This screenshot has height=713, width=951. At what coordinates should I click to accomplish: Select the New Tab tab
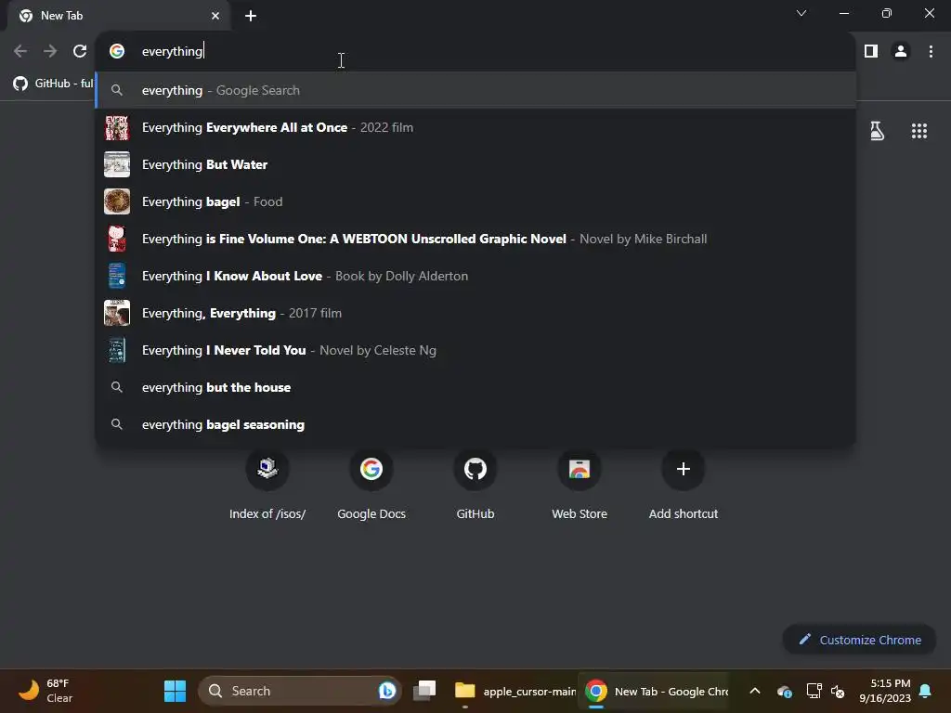[118, 16]
